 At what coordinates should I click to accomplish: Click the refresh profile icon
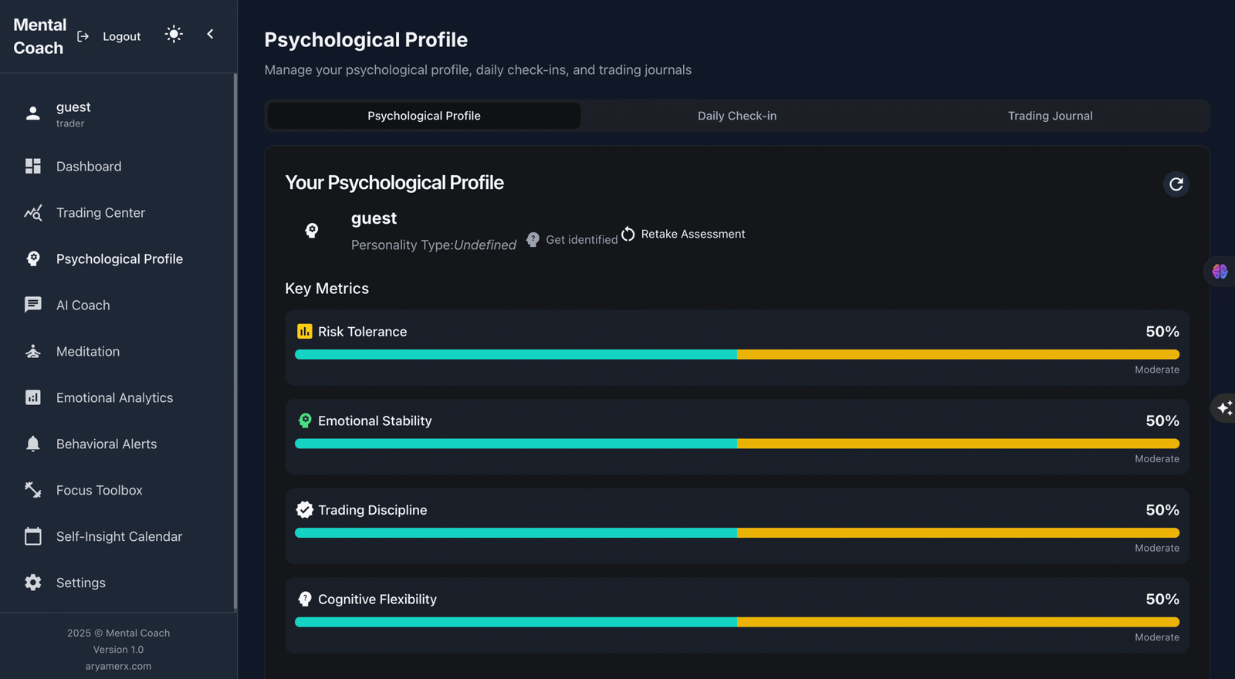(1176, 184)
